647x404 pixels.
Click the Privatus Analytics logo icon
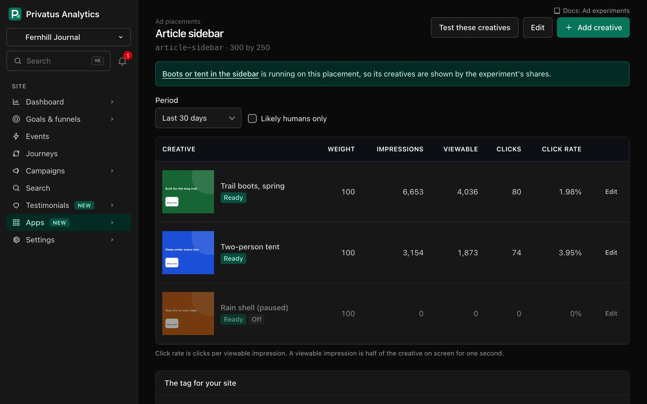[x=15, y=14]
